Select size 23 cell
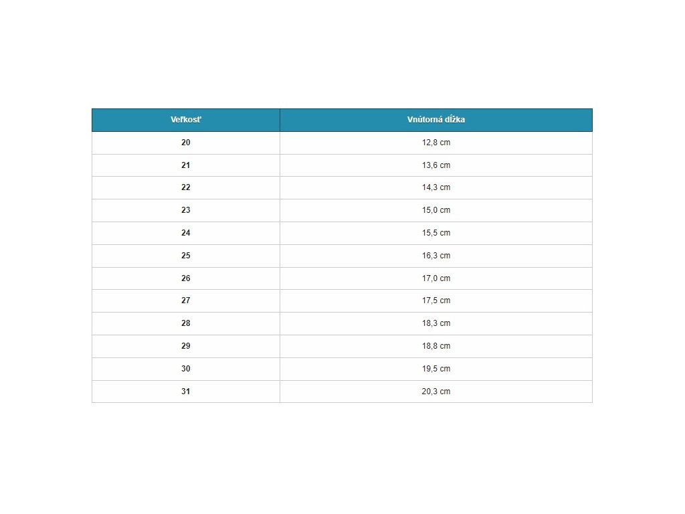Image resolution: width=685 pixels, height=514 pixels. click(x=186, y=210)
